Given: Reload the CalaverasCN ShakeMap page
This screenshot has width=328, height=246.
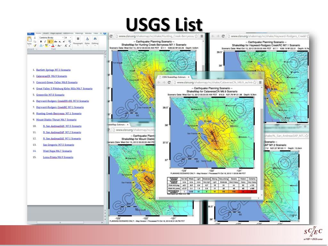Looking at the screenshot, I should [x=169, y=82].
